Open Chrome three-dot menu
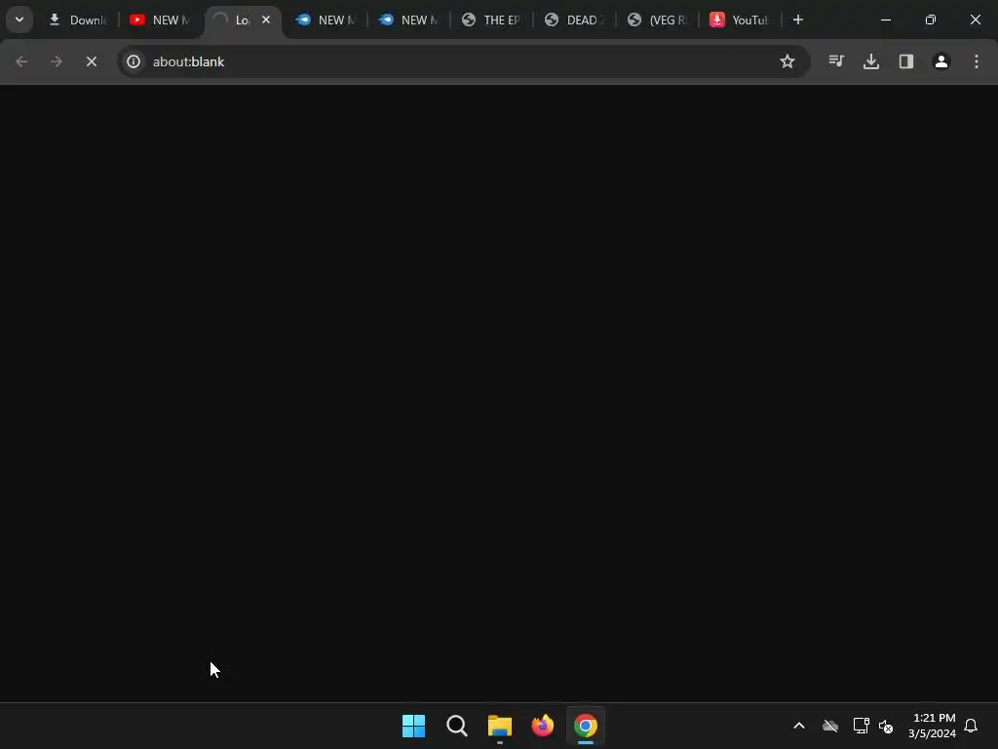 [977, 61]
